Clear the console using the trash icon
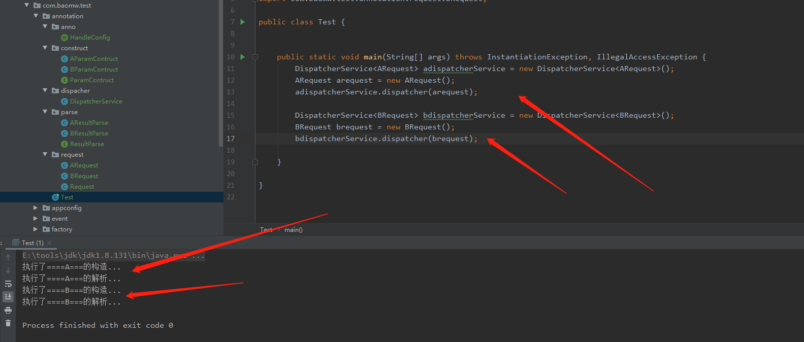Screen dimensions: 804x342 (8, 323)
